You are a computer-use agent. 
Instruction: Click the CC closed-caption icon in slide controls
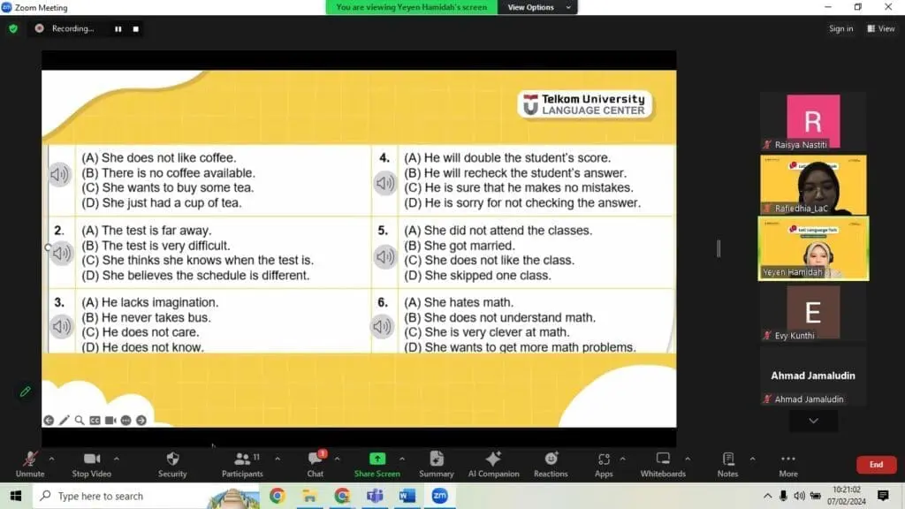point(95,420)
